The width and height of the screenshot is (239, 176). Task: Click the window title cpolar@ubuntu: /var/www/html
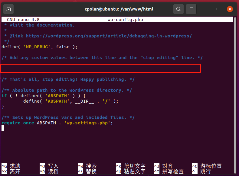(x=119, y=9)
